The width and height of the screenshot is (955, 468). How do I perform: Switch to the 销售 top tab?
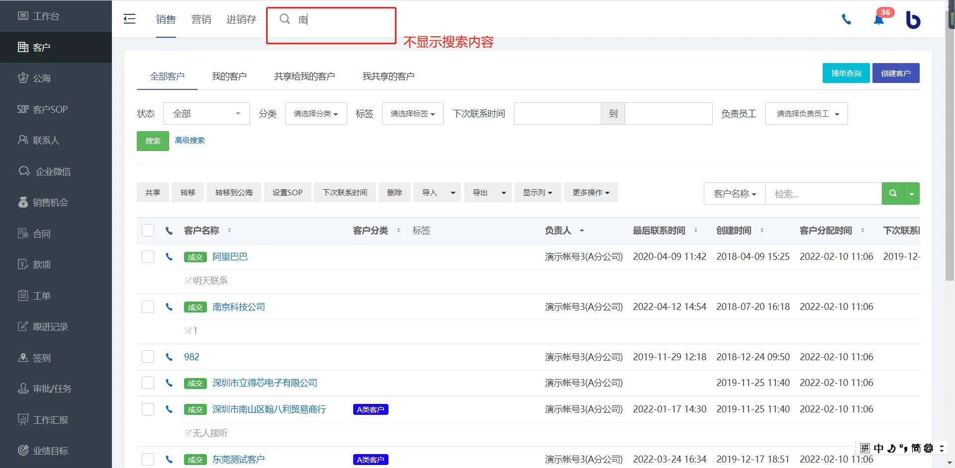point(166,19)
